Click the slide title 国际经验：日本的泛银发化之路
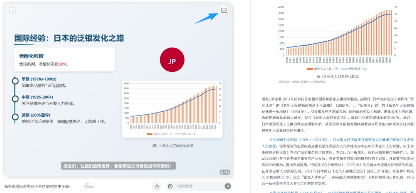The image size is (416, 193). (x=69, y=38)
